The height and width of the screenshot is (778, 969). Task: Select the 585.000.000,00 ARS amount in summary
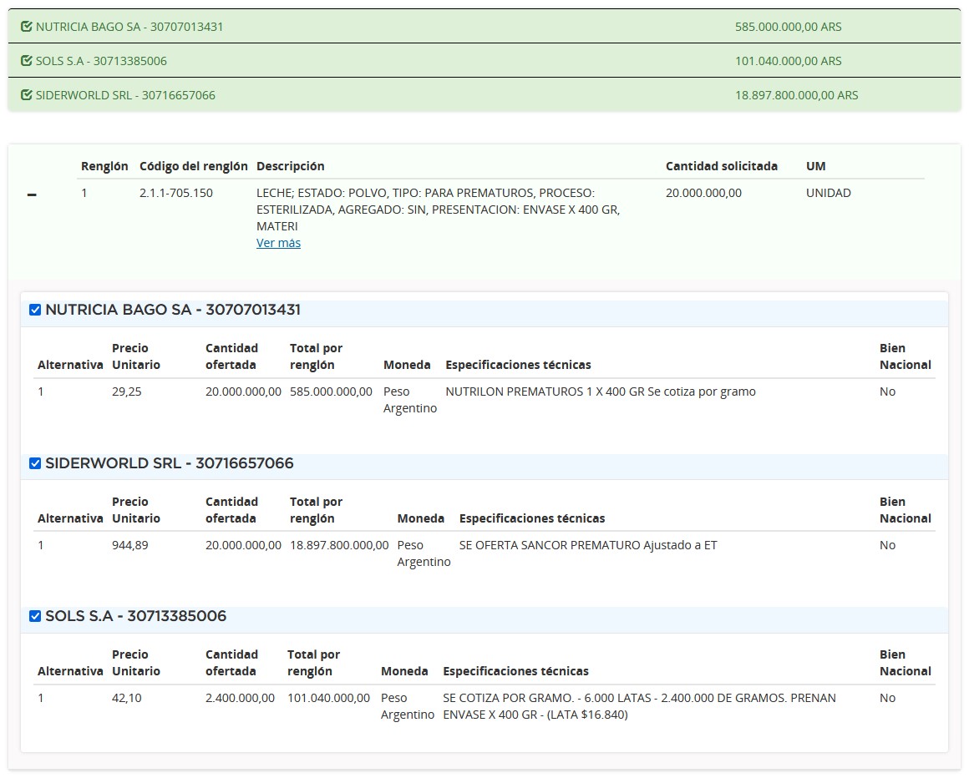coord(788,27)
